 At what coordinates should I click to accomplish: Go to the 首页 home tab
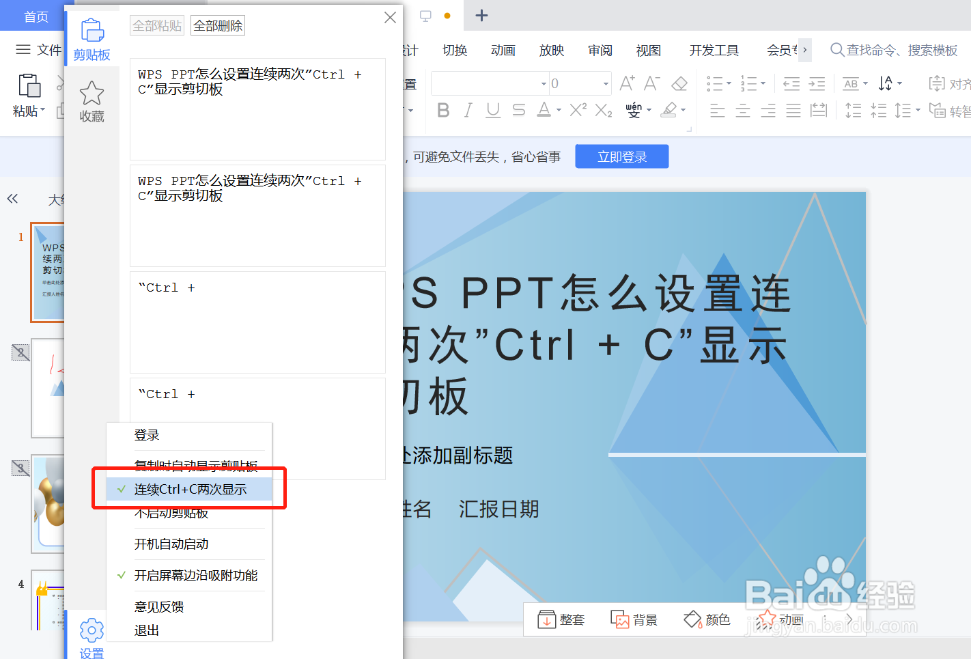click(x=36, y=16)
